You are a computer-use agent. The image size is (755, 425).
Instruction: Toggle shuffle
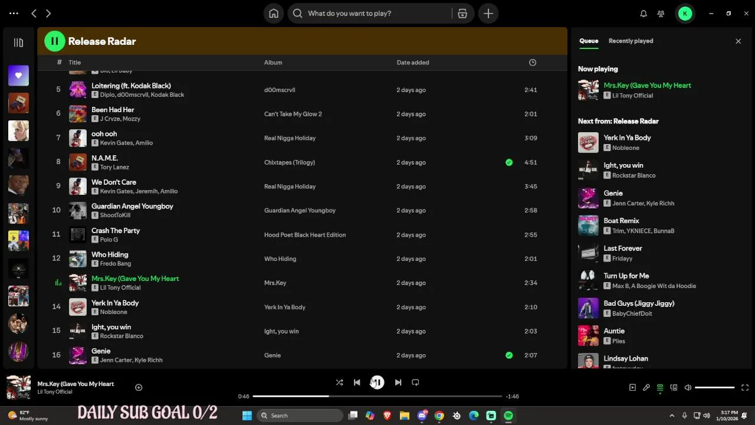(x=339, y=382)
